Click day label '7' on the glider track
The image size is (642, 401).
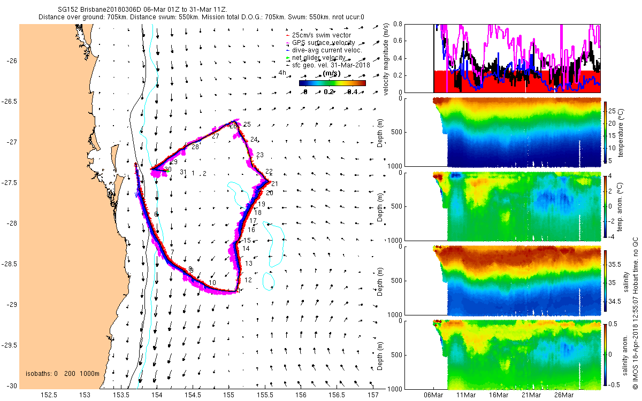pos(172,252)
